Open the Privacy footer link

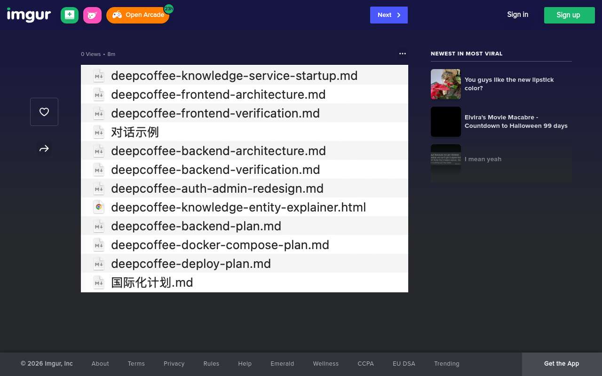tap(174, 364)
